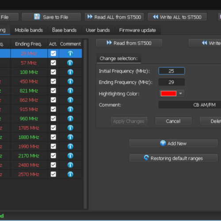Click the frequency table vertical scrollbar

click(85, 124)
